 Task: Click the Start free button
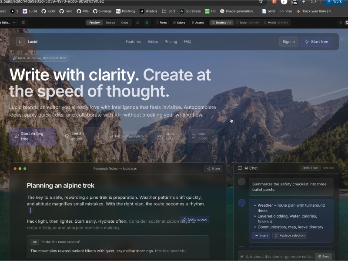point(316,42)
